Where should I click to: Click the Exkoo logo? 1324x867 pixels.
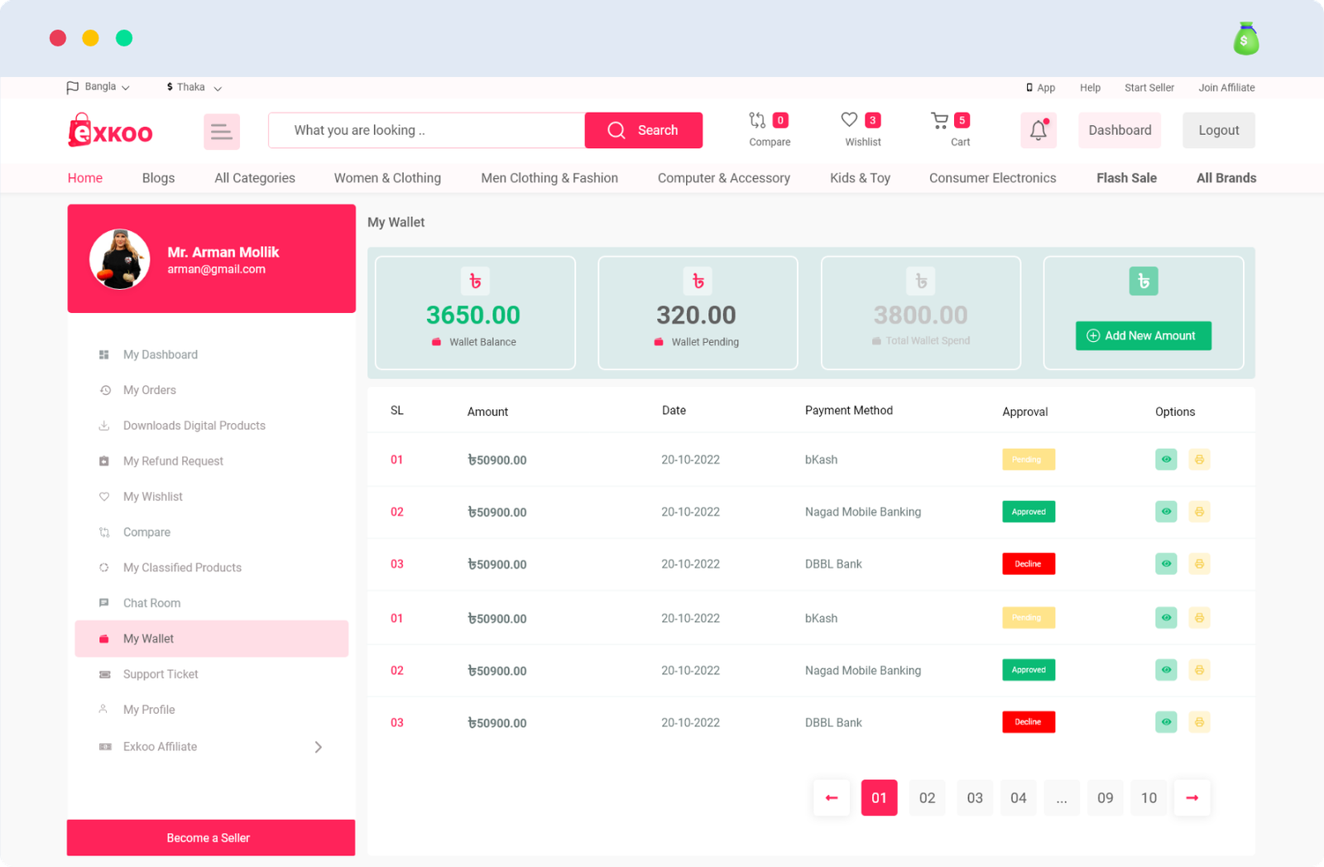tap(111, 131)
